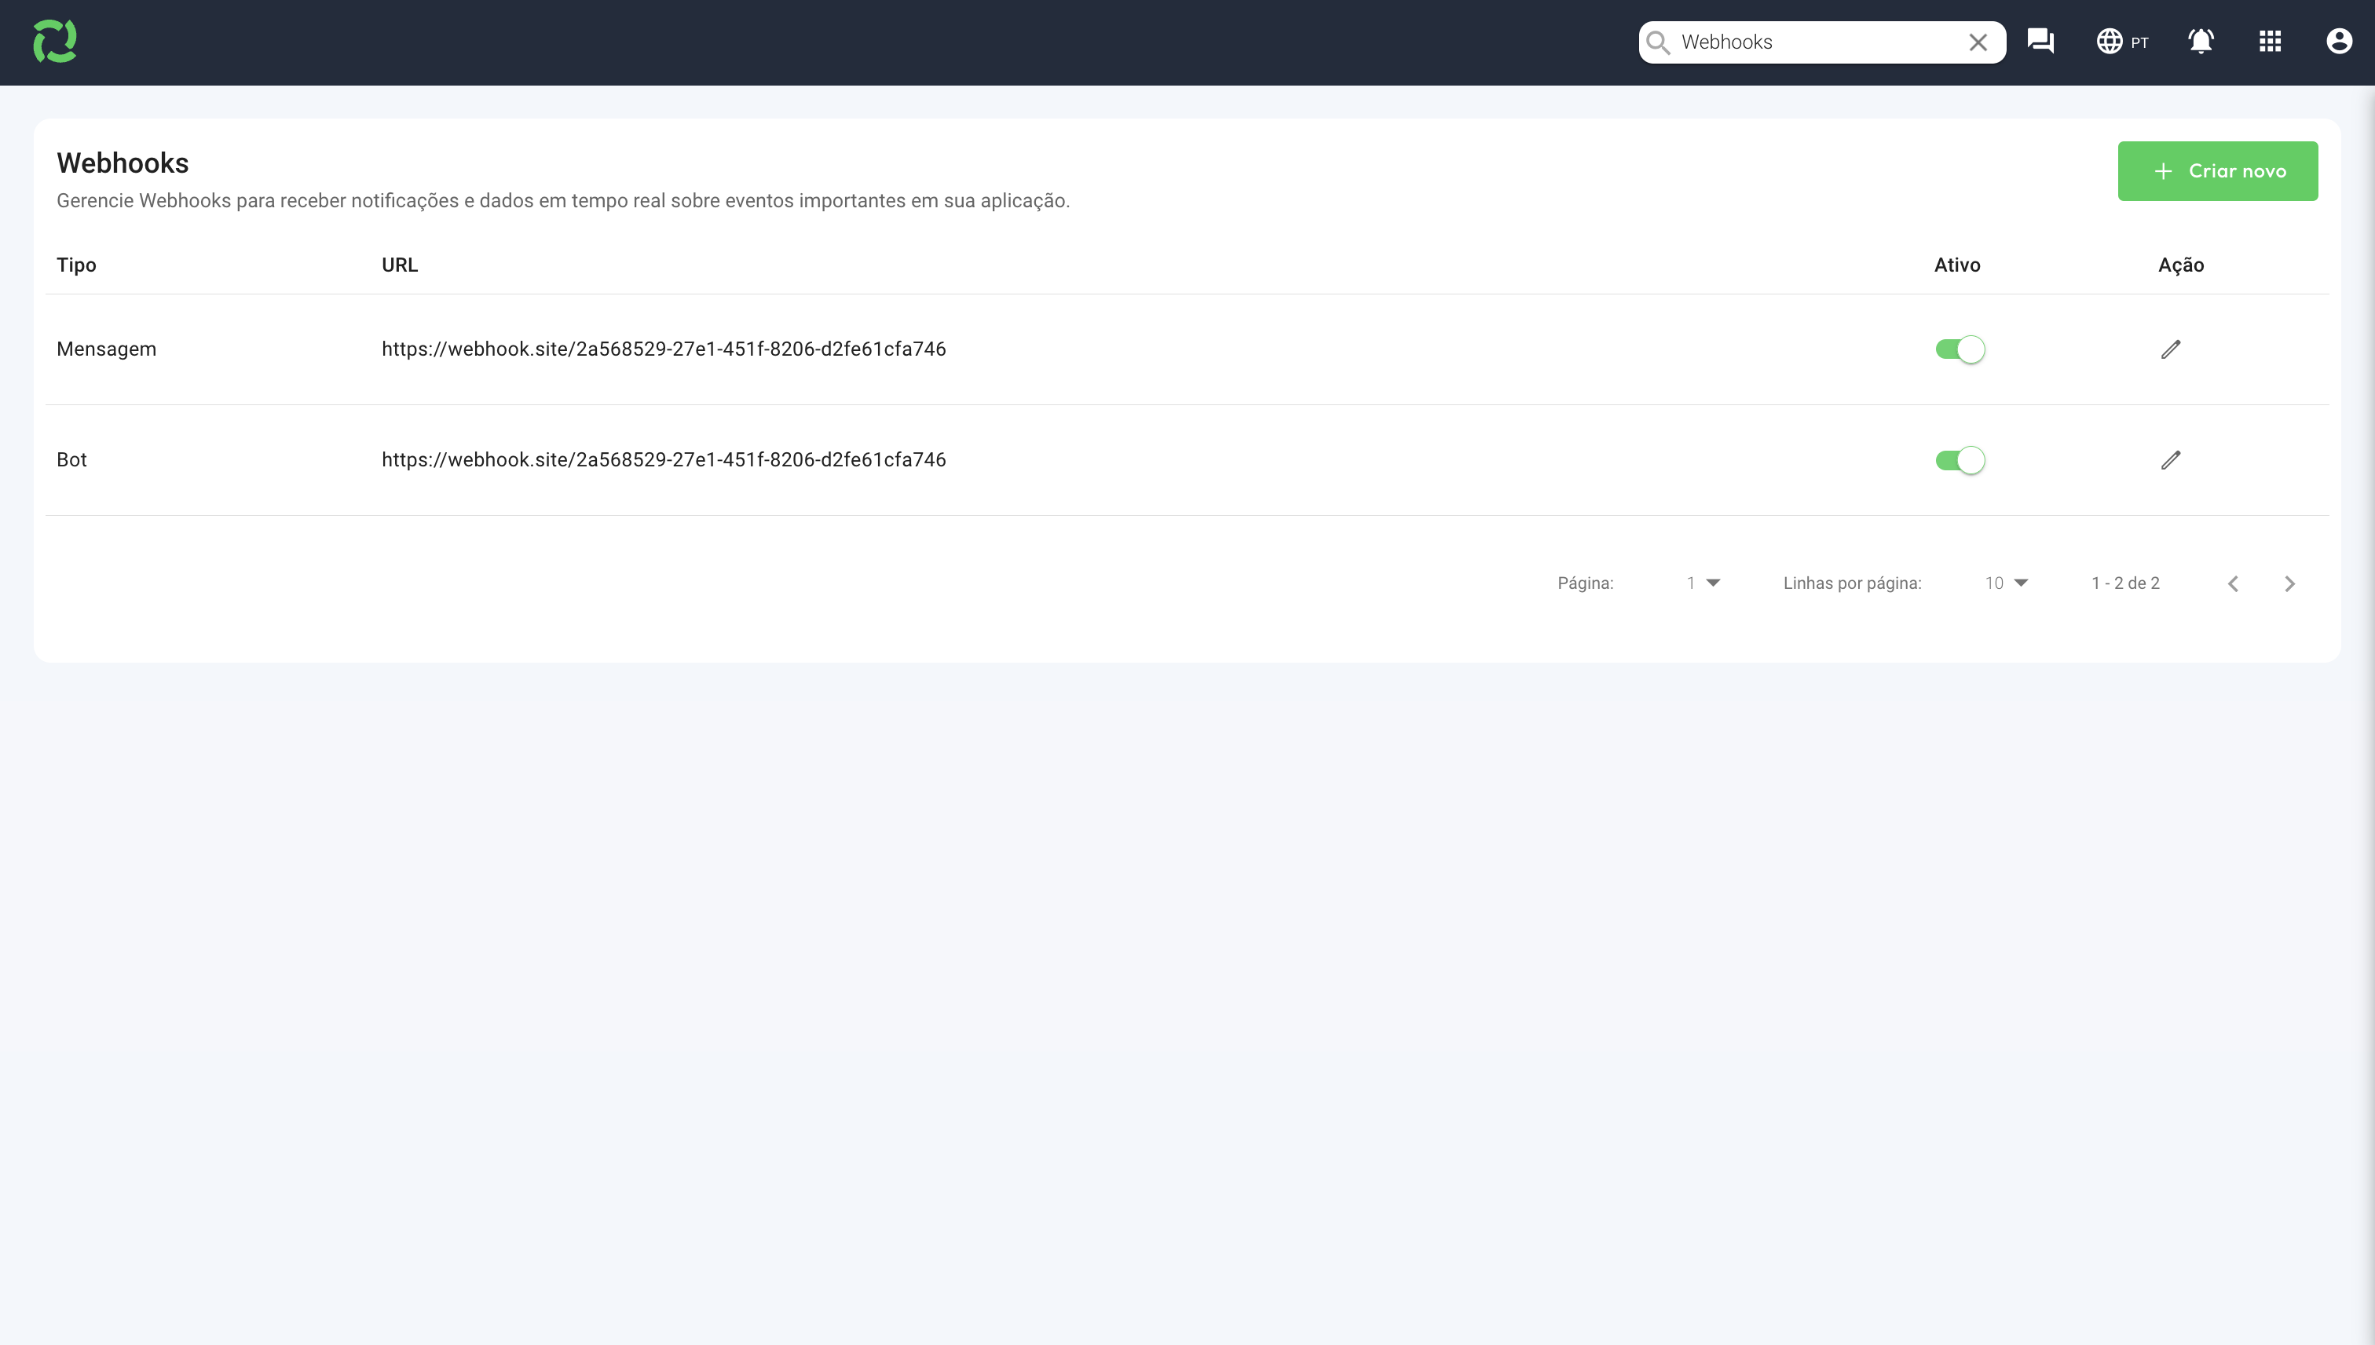This screenshot has width=2375, height=1345.
Task: Click the '1 - 2 de 2' count
Action: pos(2124,583)
